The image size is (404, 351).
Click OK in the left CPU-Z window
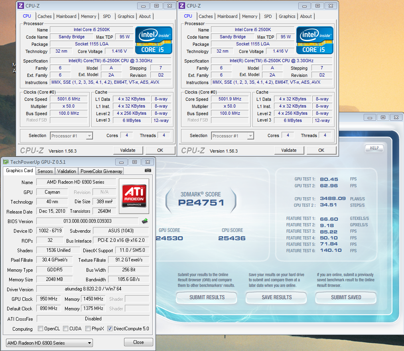tap(160, 150)
